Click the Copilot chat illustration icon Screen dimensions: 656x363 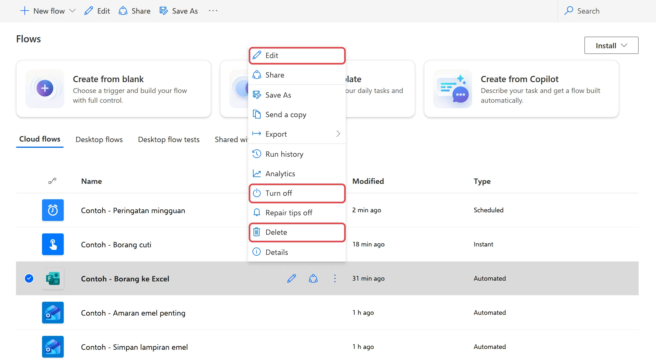(x=453, y=89)
